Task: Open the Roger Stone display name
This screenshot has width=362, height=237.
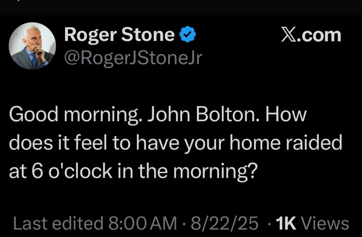Action: [x=119, y=35]
